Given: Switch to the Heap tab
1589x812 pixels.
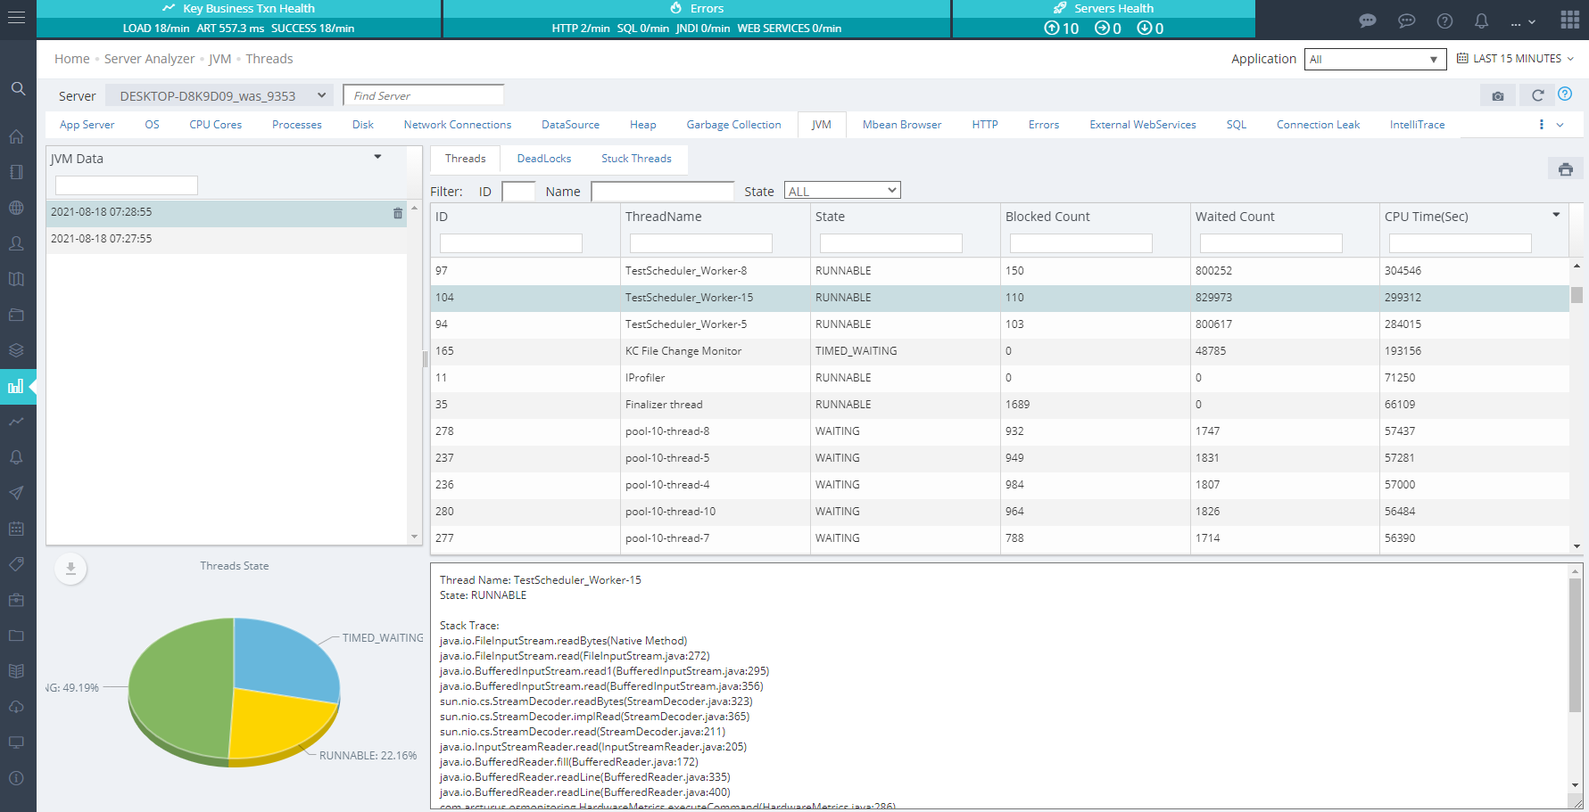Looking at the screenshot, I should (x=642, y=125).
